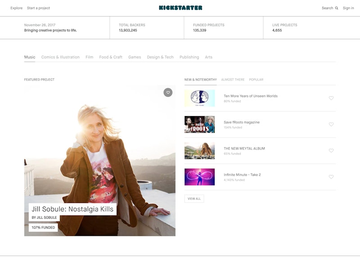Toggle heart for Save fRoots magazine
Viewport: 360px width, 270px height.
(331, 124)
